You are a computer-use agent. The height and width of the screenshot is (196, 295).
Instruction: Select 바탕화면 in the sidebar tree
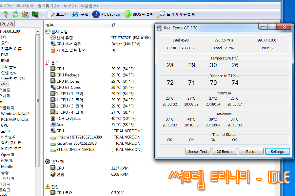[x=9, y=137]
